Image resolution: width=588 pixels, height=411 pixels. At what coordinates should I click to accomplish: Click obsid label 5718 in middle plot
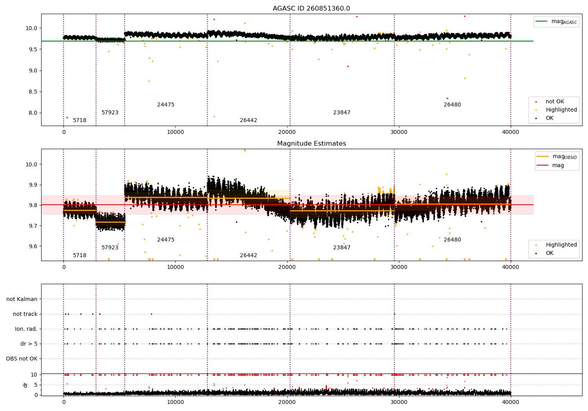click(x=80, y=256)
